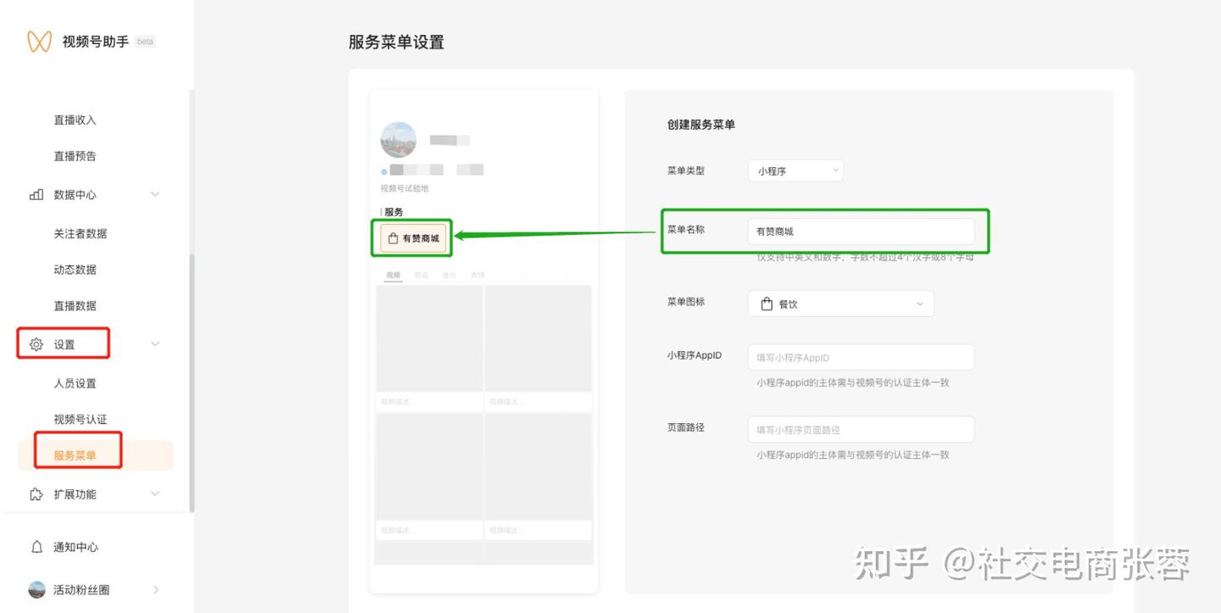Collapse the 设置 section chevron
Screen dimensions: 1221x613
tap(155, 343)
